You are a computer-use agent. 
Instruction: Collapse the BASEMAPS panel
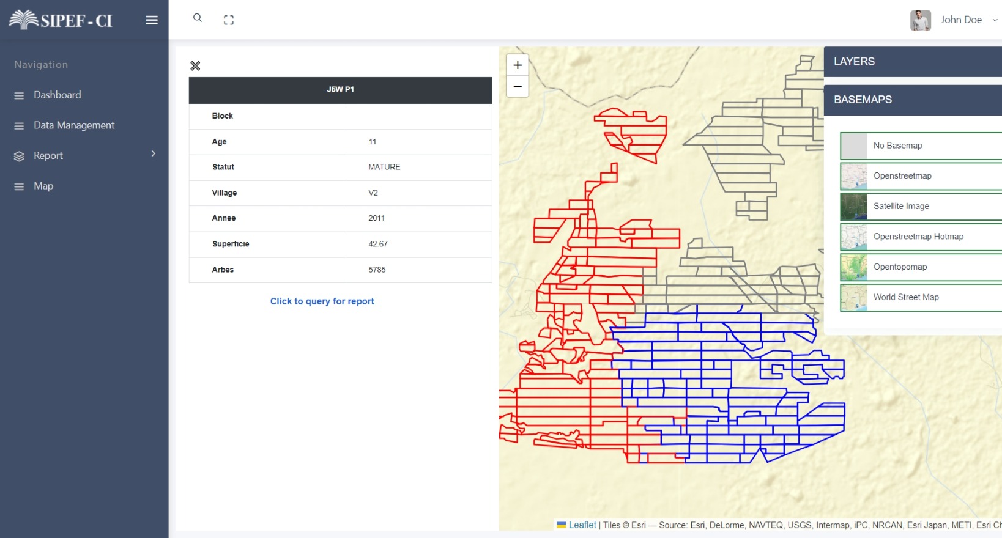[913, 100]
